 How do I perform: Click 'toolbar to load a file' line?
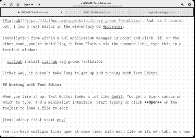[36, 108]
